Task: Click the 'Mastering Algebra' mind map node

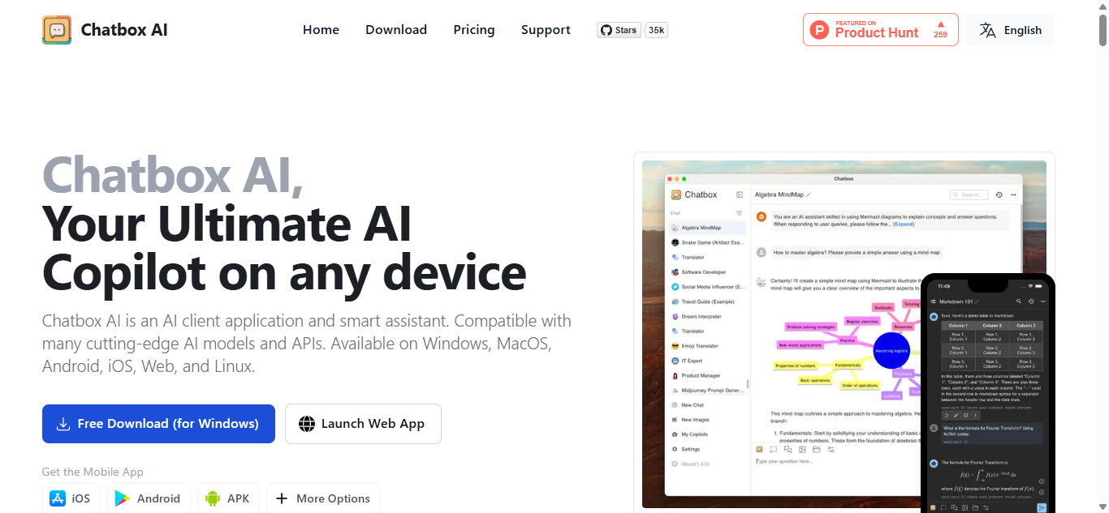Action: click(891, 351)
